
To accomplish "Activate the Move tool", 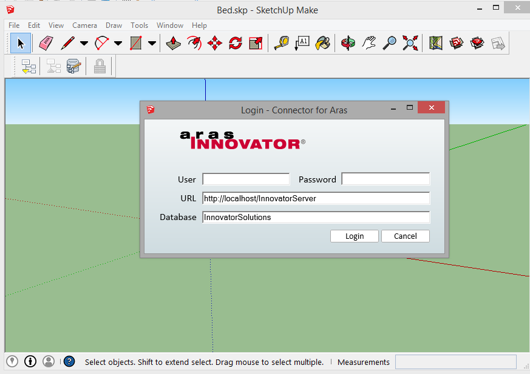I will 215,43.
